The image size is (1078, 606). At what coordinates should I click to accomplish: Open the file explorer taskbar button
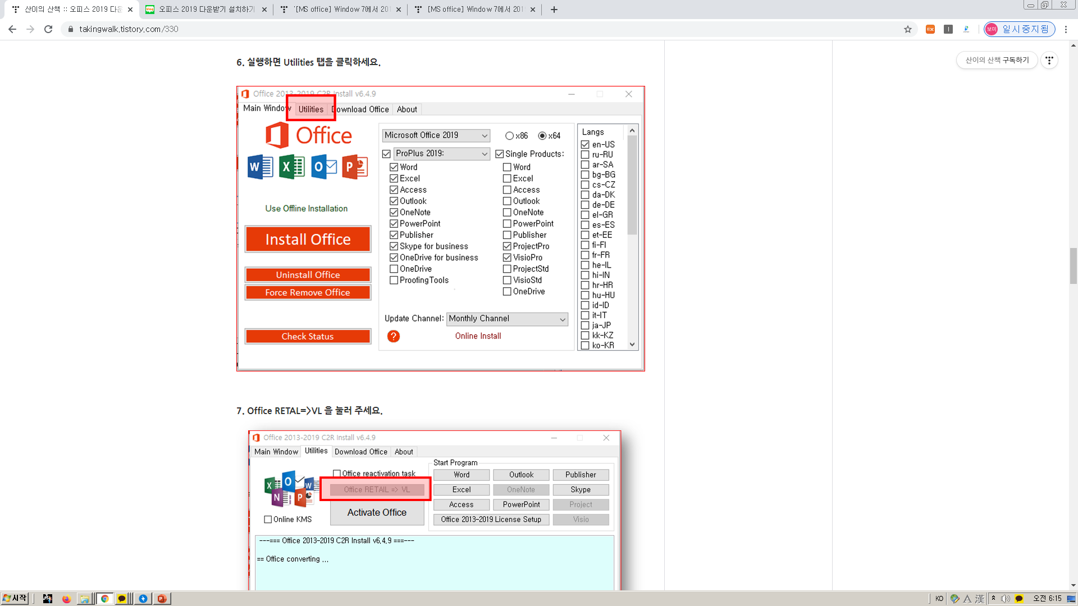(x=84, y=599)
